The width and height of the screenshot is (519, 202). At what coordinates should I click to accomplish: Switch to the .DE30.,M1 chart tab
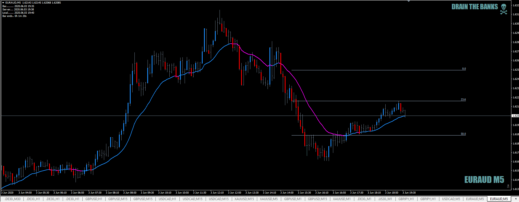(x=364, y=199)
